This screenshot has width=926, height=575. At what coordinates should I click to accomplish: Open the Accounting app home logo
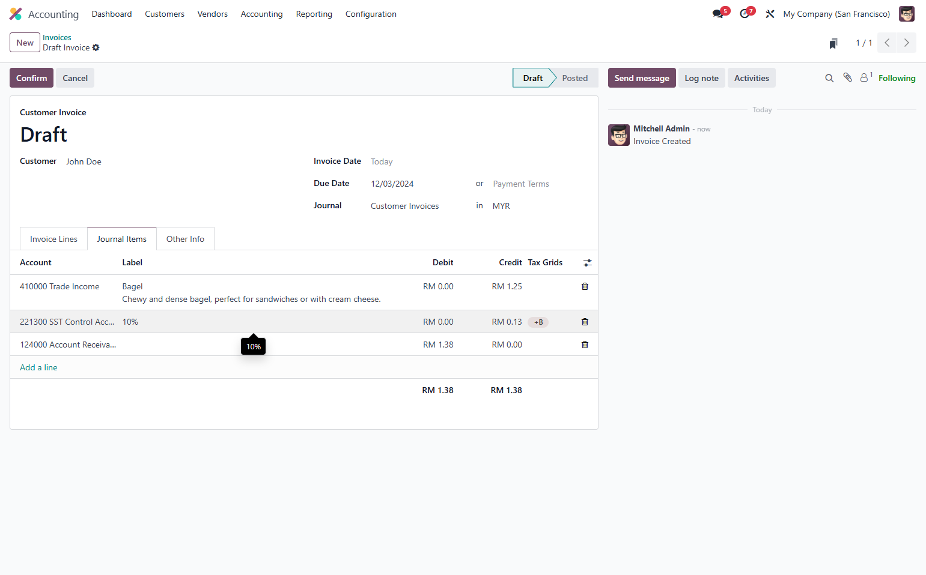[16, 14]
